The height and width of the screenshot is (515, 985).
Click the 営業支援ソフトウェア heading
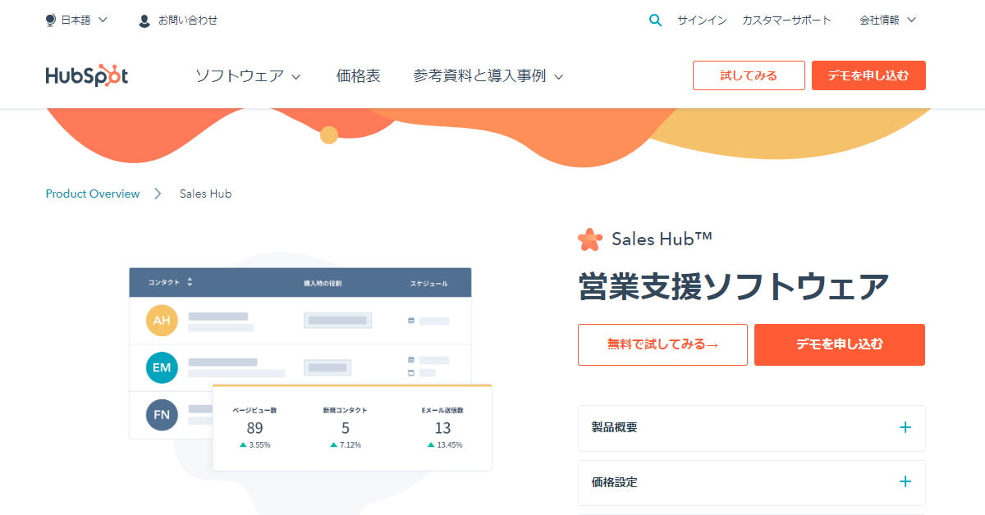[734, 288]
